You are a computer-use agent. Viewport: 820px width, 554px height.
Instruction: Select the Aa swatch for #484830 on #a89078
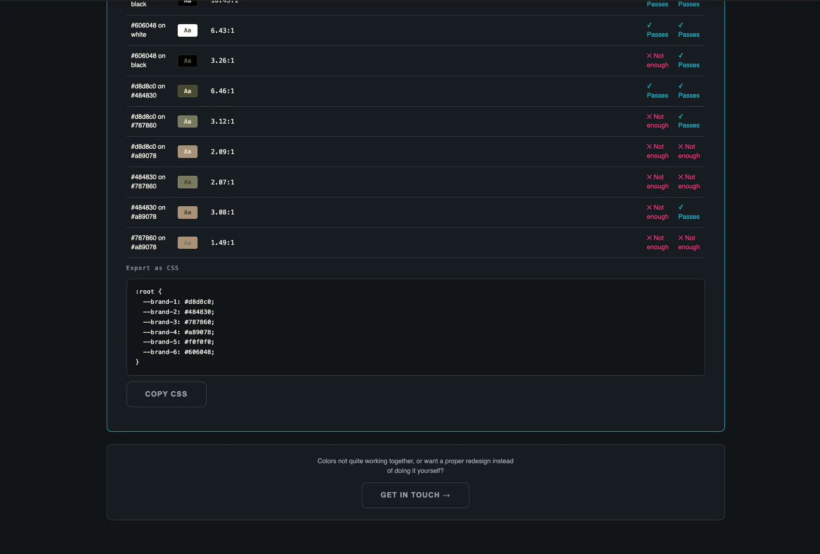pos(187,213)
